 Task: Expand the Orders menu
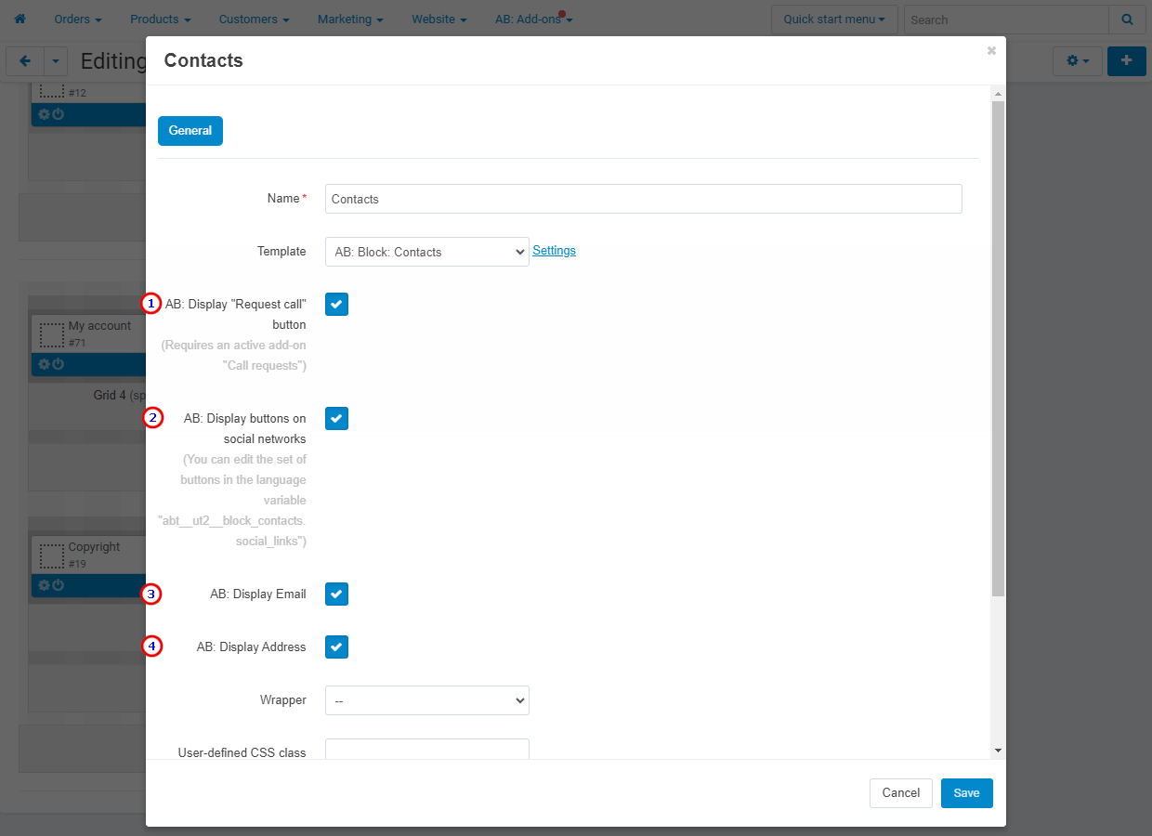click(78, 20)
